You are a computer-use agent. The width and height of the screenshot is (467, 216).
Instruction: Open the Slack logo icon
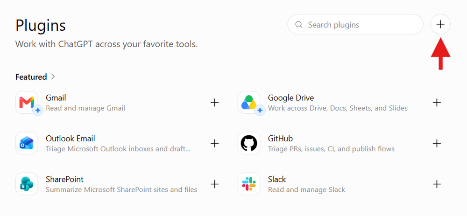249,184
